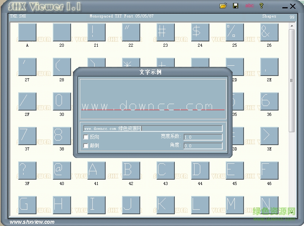Select the digit eight glyph 38

coord(62,136)
